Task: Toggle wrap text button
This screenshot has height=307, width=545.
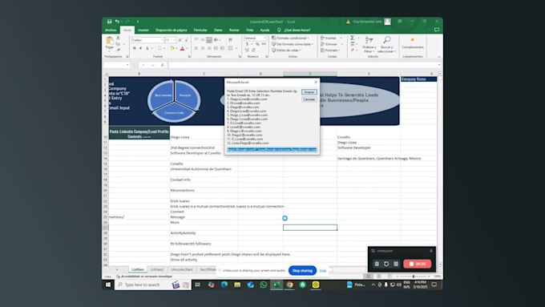Action: (x=230, y=40)
